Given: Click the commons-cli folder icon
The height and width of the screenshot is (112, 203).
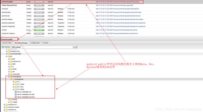Looking at the screenshot, I should coord(7,105).
